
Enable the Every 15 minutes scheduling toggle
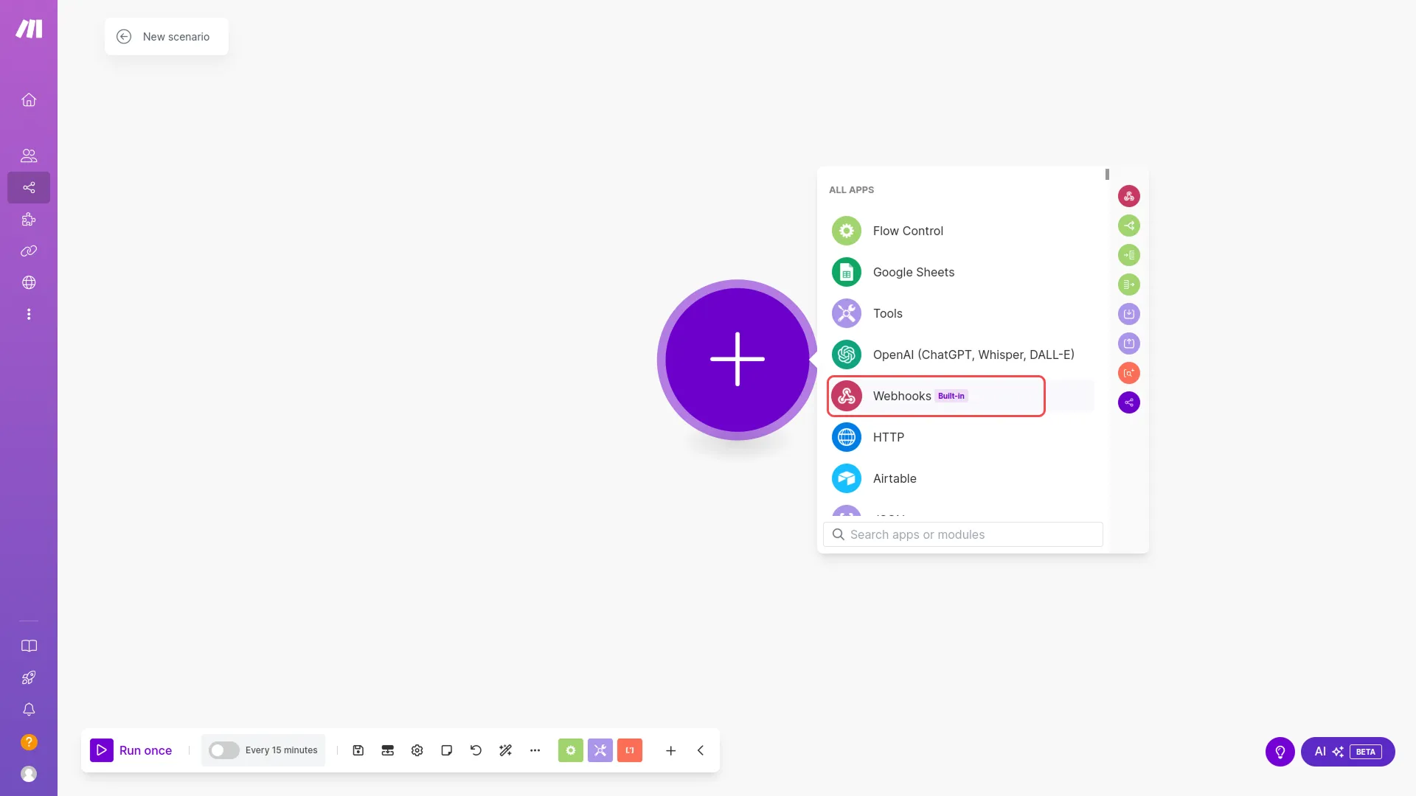click(x=224, y=750)
